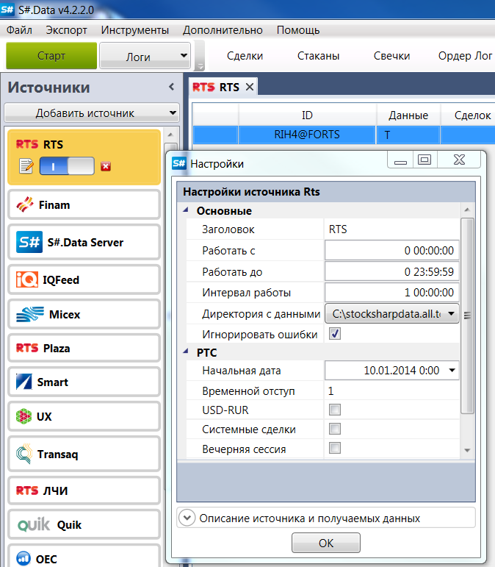This screenshot has width=495, height=567.
Task: Click the Данные column header
Action: coord(408,115)
